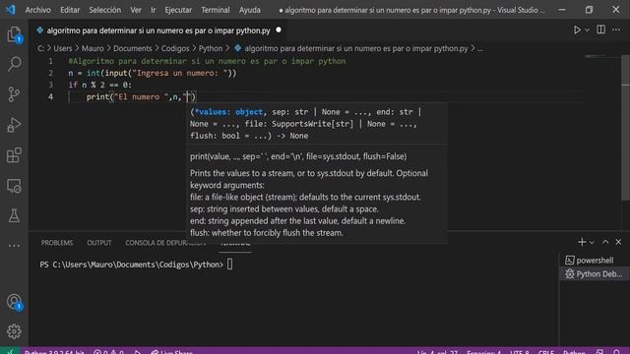Select the powershell terminal entry
Image resolution: width=630 pixels, height=354 pixels.
tap(594, 261)
